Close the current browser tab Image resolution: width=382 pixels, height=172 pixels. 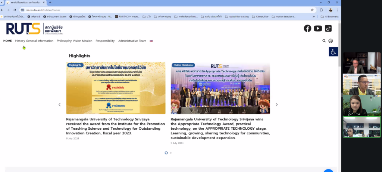point(44,3)
